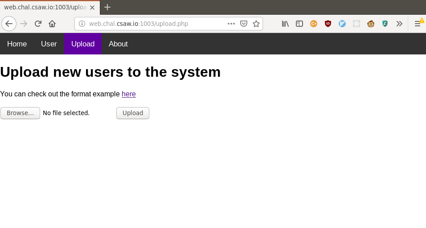Save page to Pocket
426x228 pixels.
[x=244, y=24]
